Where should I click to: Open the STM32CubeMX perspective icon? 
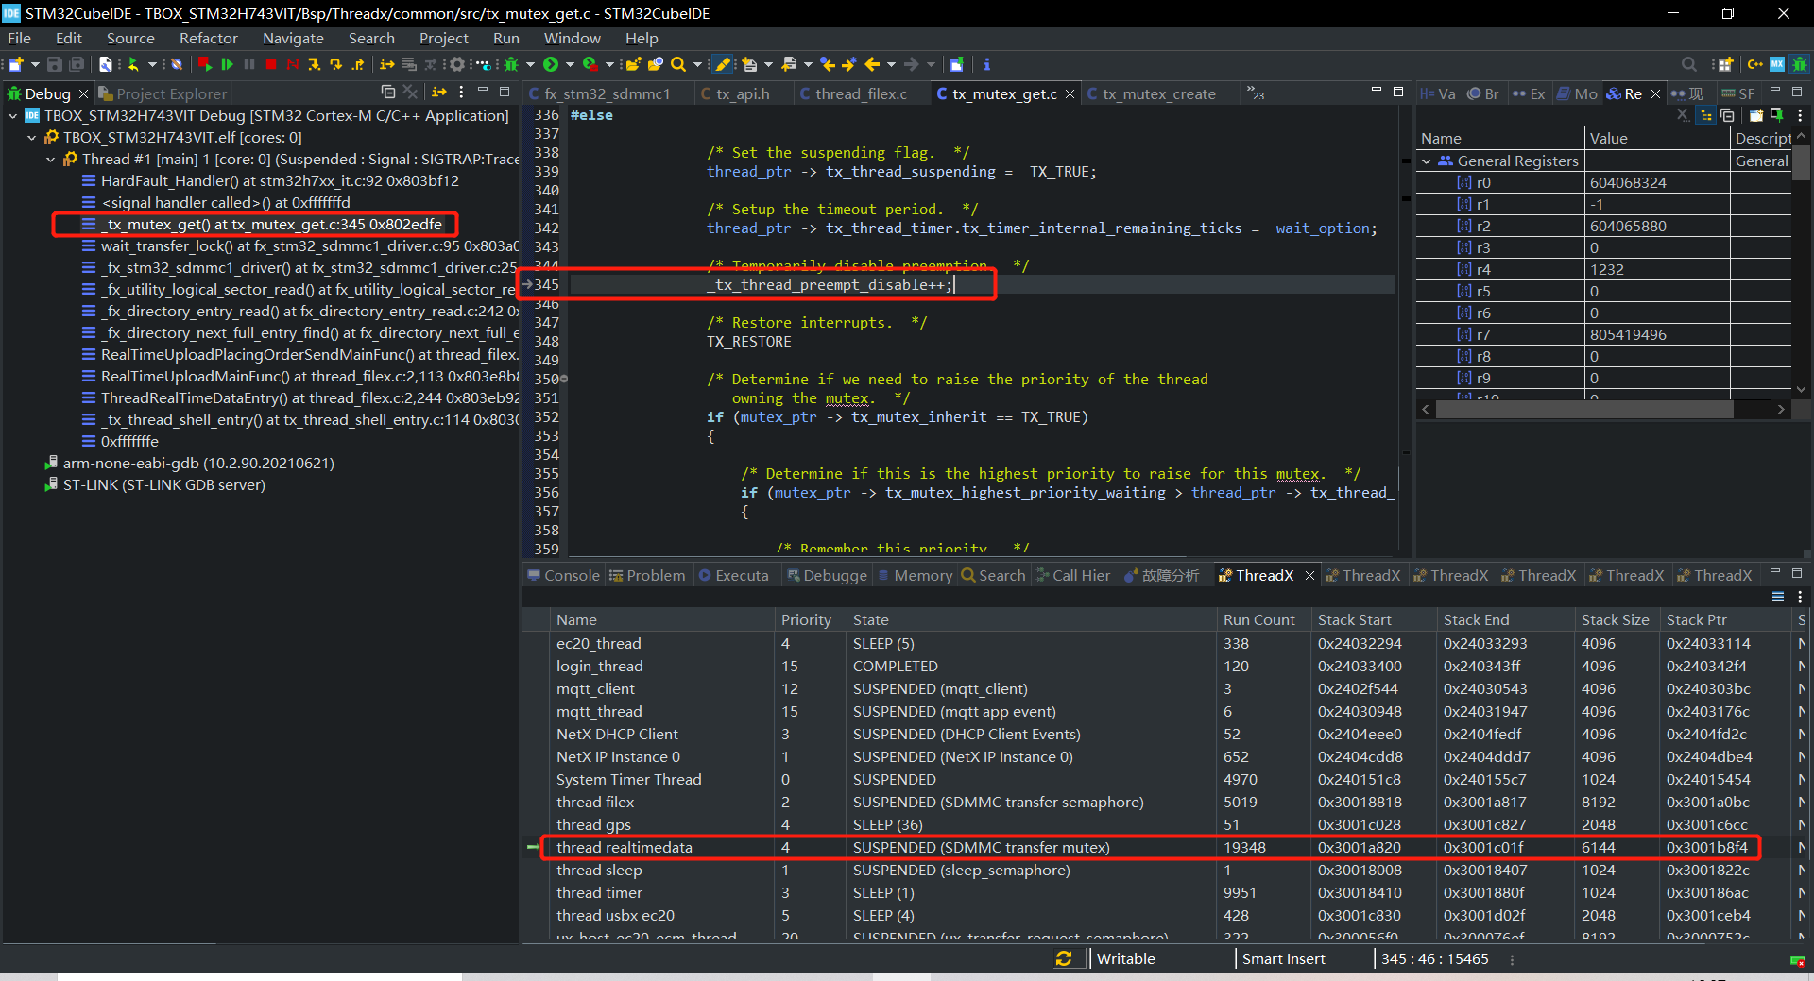(1777, 66)
